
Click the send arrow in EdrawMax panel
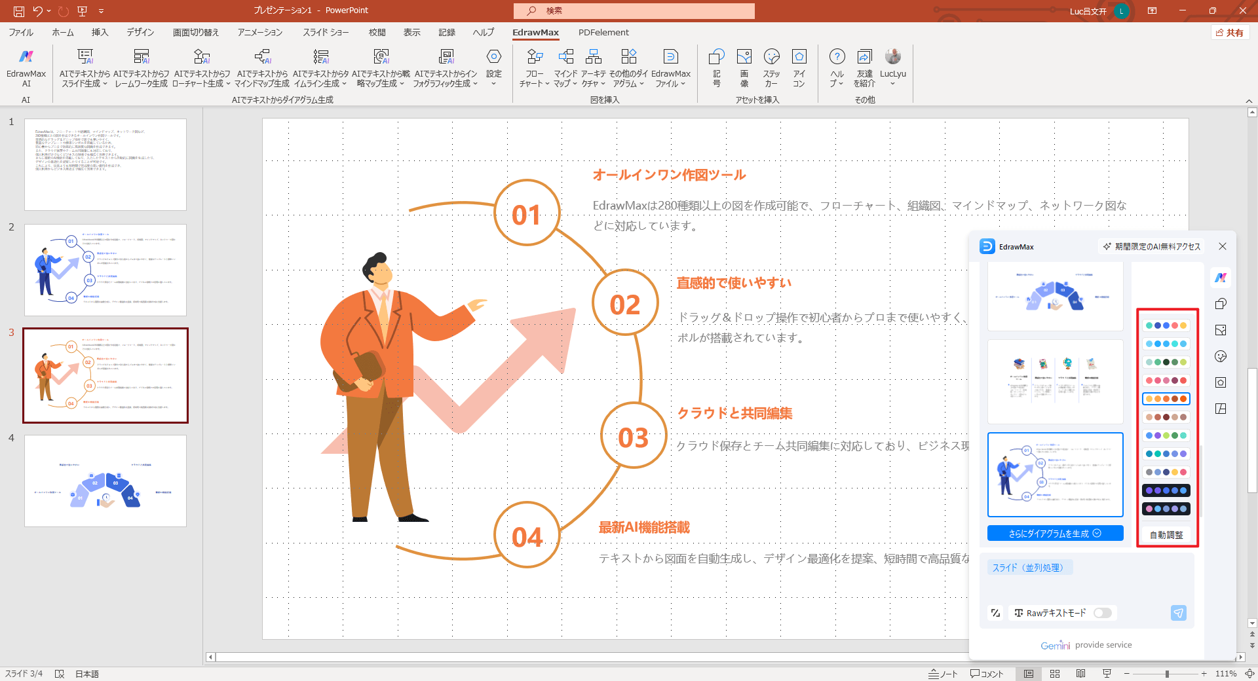pyautogui.click(x=1178, y=613)
